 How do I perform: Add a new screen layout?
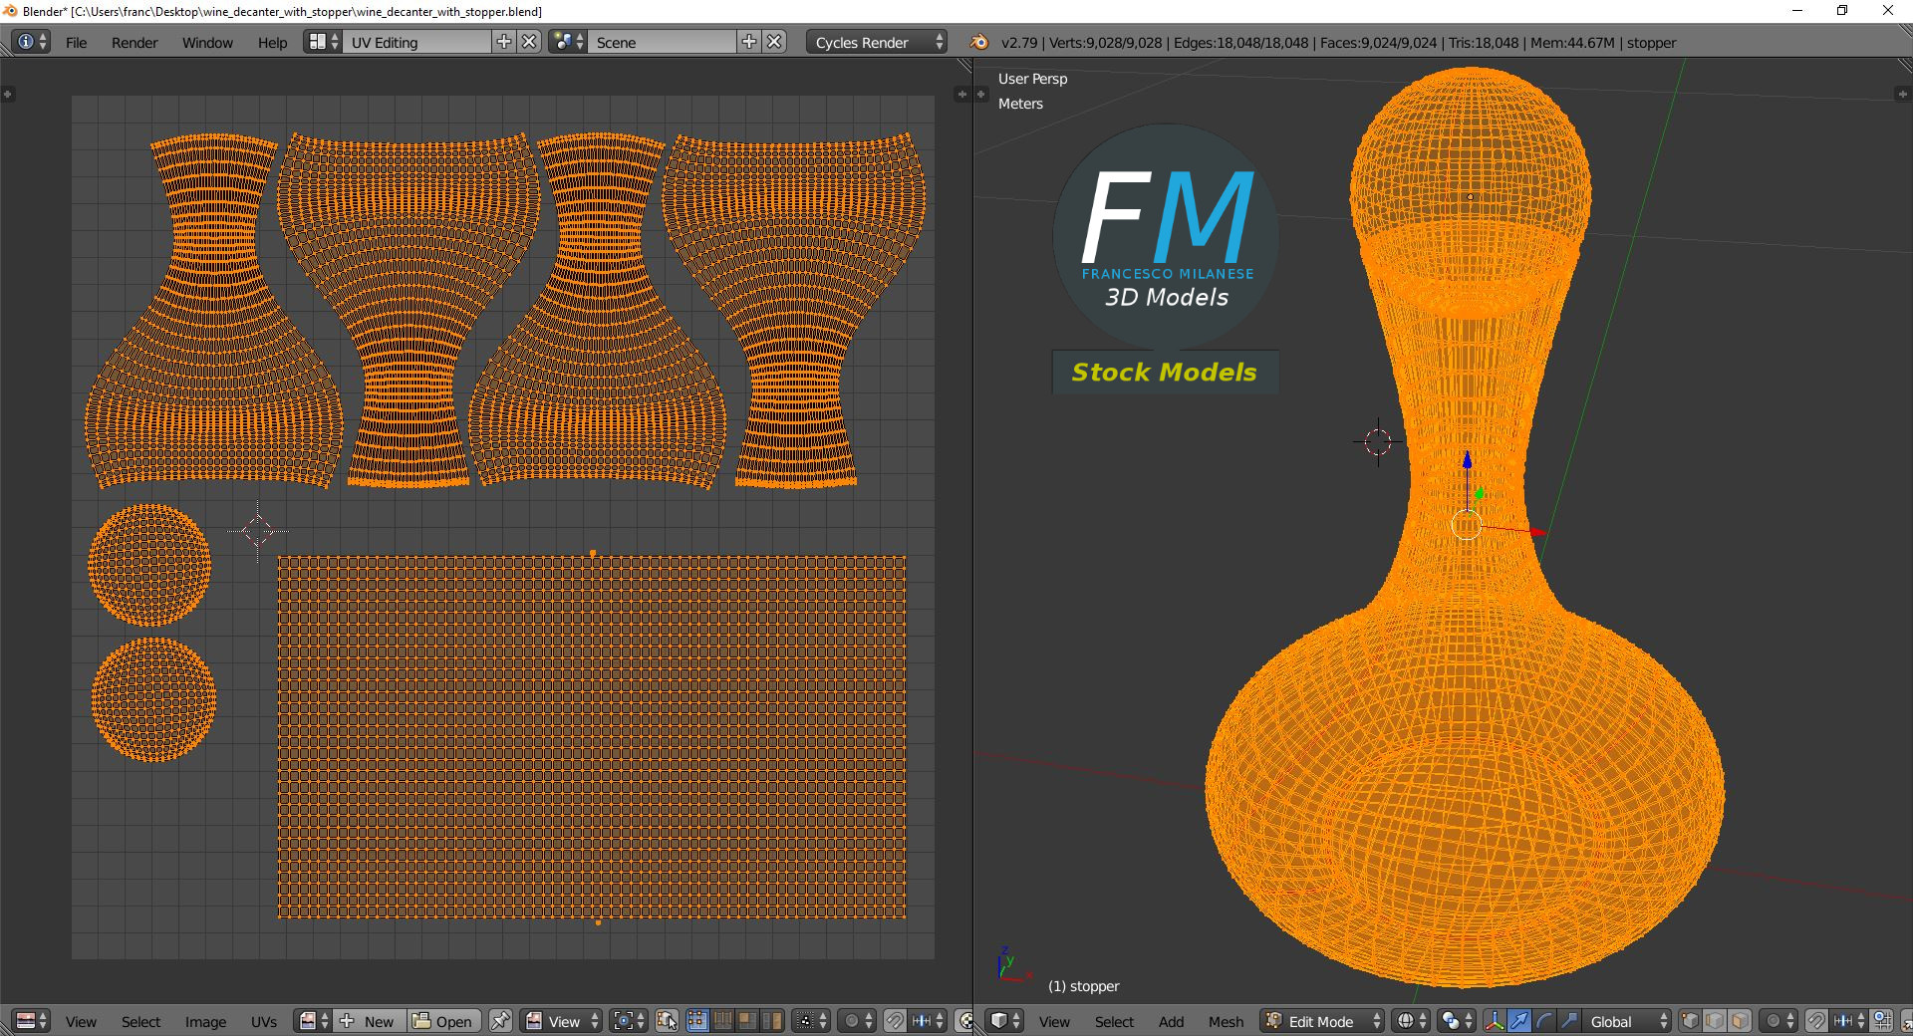click(x=504, y=42)
